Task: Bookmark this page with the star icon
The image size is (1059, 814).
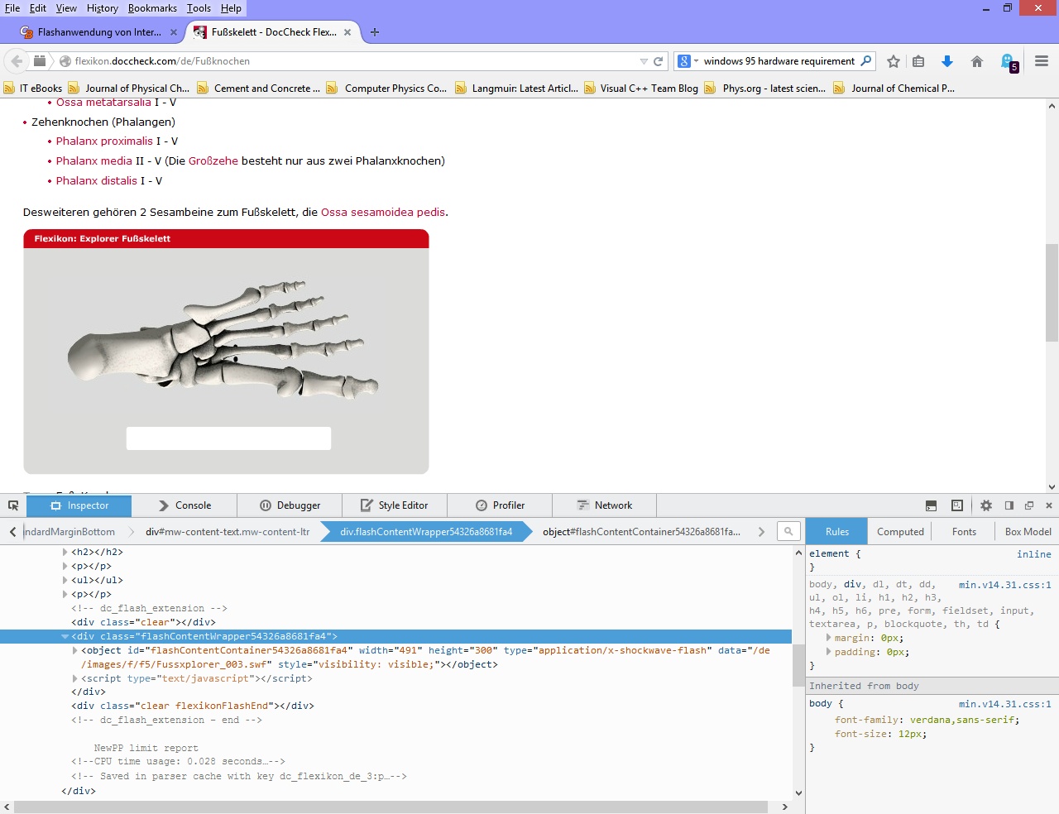Action: pos(894,61)
